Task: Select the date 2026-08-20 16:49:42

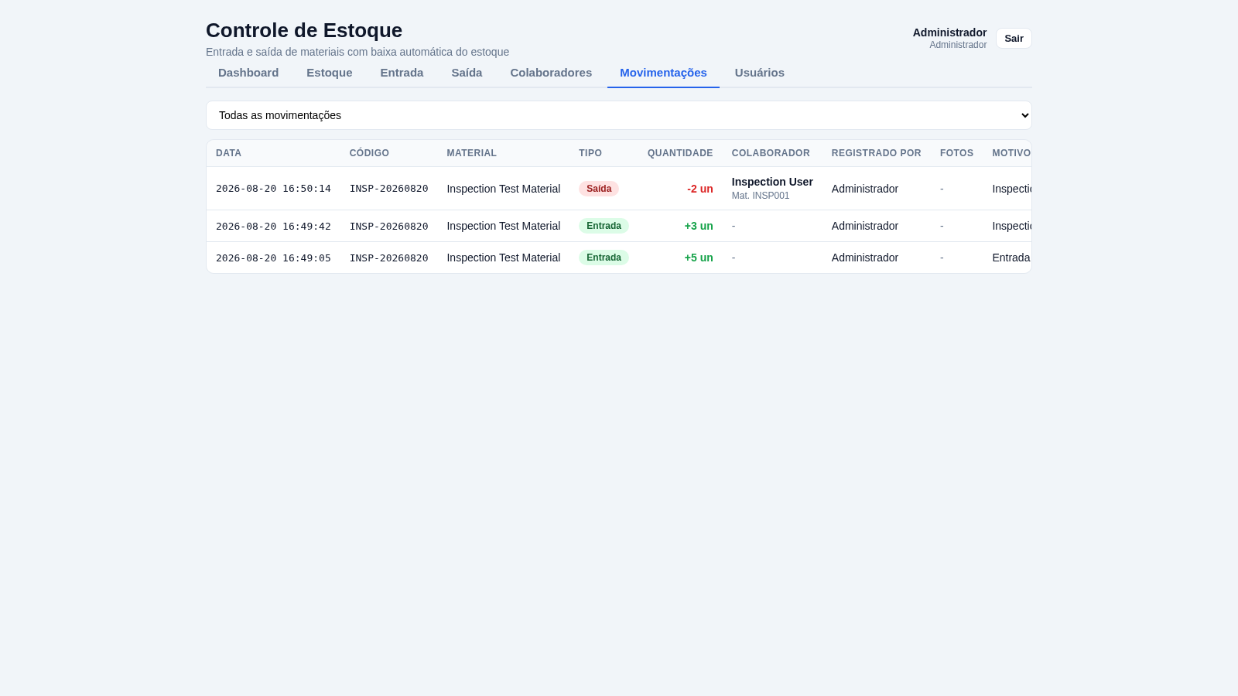Action: pos(273,226)
